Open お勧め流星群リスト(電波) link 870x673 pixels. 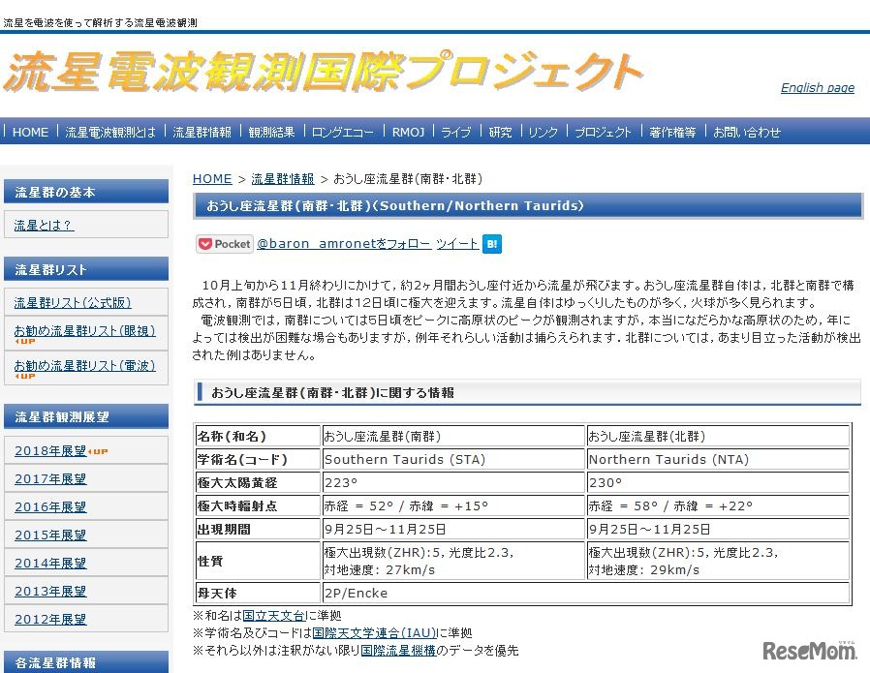pos(85,366)
